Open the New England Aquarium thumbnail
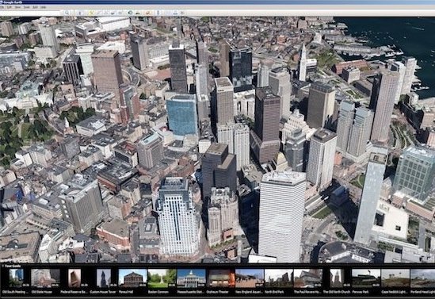This screenshot has height=299, width=435. click(250, 278)
